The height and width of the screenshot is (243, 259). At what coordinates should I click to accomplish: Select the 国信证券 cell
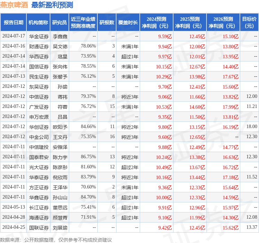tap(39, 67)
